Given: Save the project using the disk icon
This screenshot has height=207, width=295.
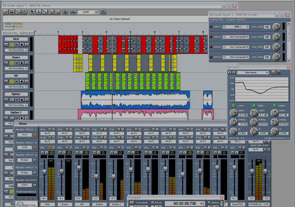Looking at the screenshot, I should 12,12.
